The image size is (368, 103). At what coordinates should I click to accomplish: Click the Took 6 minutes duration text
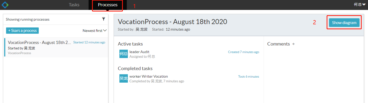pos(249,77)
